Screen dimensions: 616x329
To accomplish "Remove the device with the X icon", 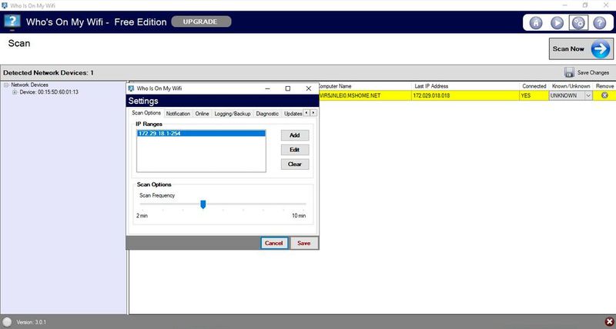I will click(x=604, y=95).
